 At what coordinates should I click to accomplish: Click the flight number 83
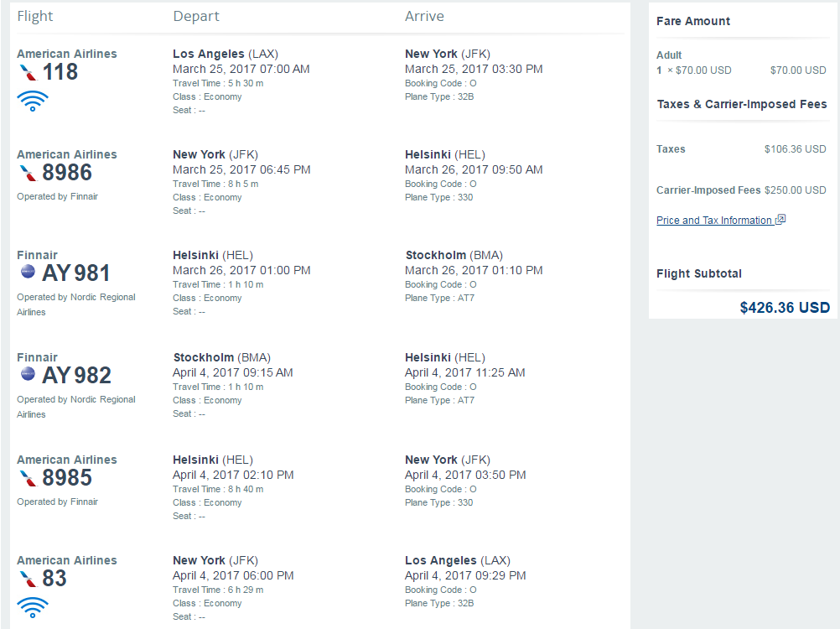coord(54,579)
